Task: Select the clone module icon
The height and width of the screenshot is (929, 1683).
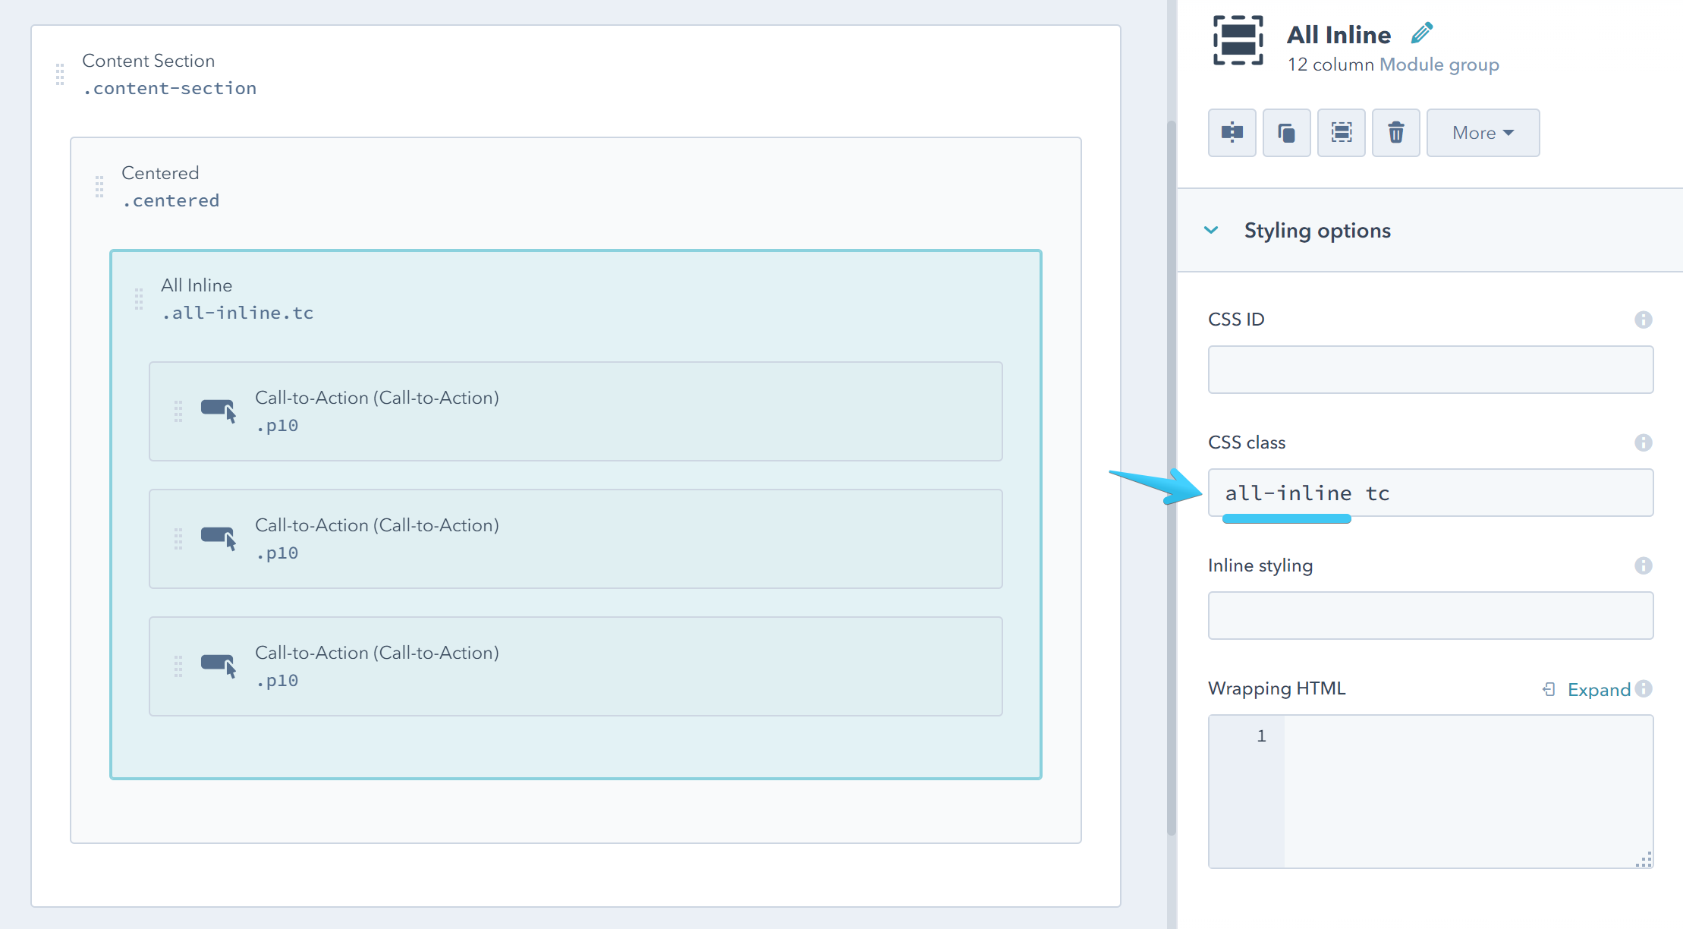Action: tap(1286, 133)
